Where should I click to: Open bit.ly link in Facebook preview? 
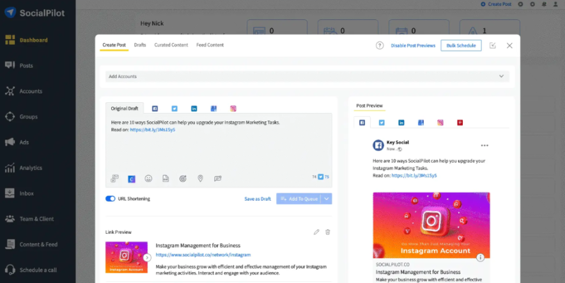click(414, 175)
